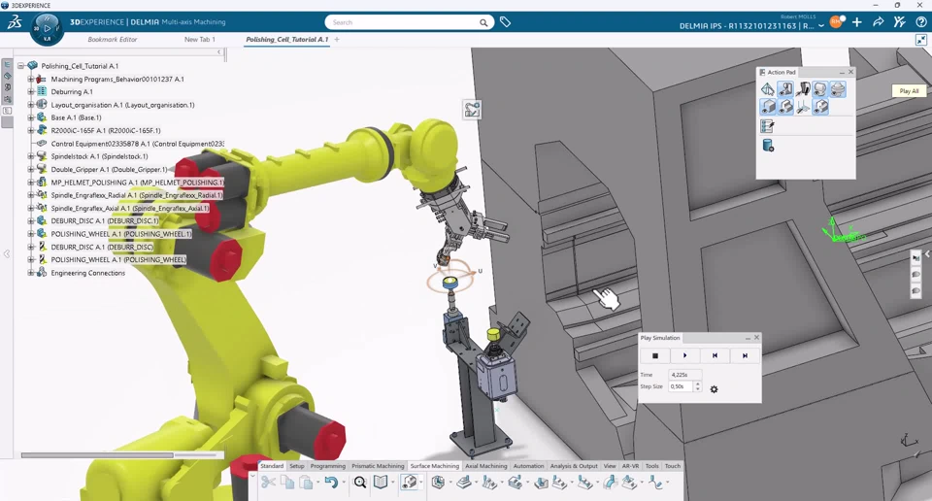Expand the Layout_organisation A.1 node
The height and width of the screenshot is (501, 932).
31,105
